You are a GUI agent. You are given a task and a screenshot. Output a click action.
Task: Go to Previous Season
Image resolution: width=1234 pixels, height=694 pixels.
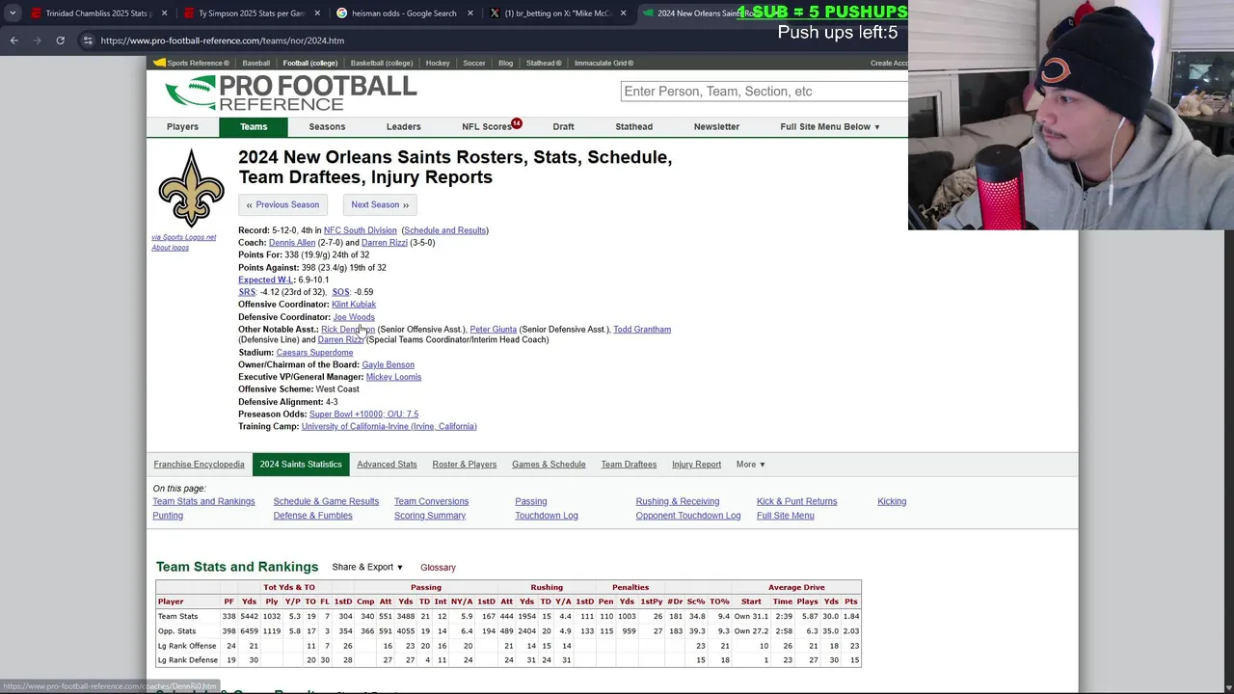click(x=282, y=204)
